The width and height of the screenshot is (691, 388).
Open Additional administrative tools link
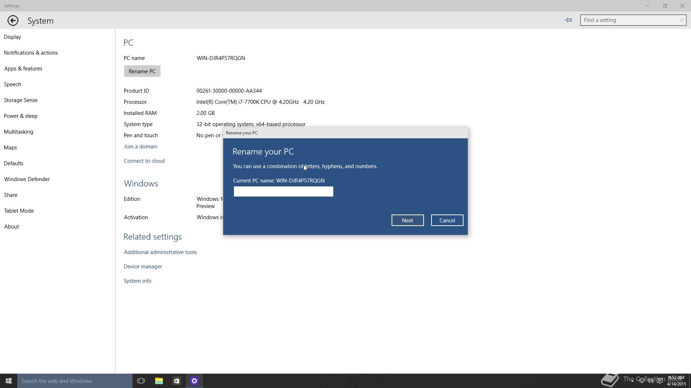tap(160, 252)
